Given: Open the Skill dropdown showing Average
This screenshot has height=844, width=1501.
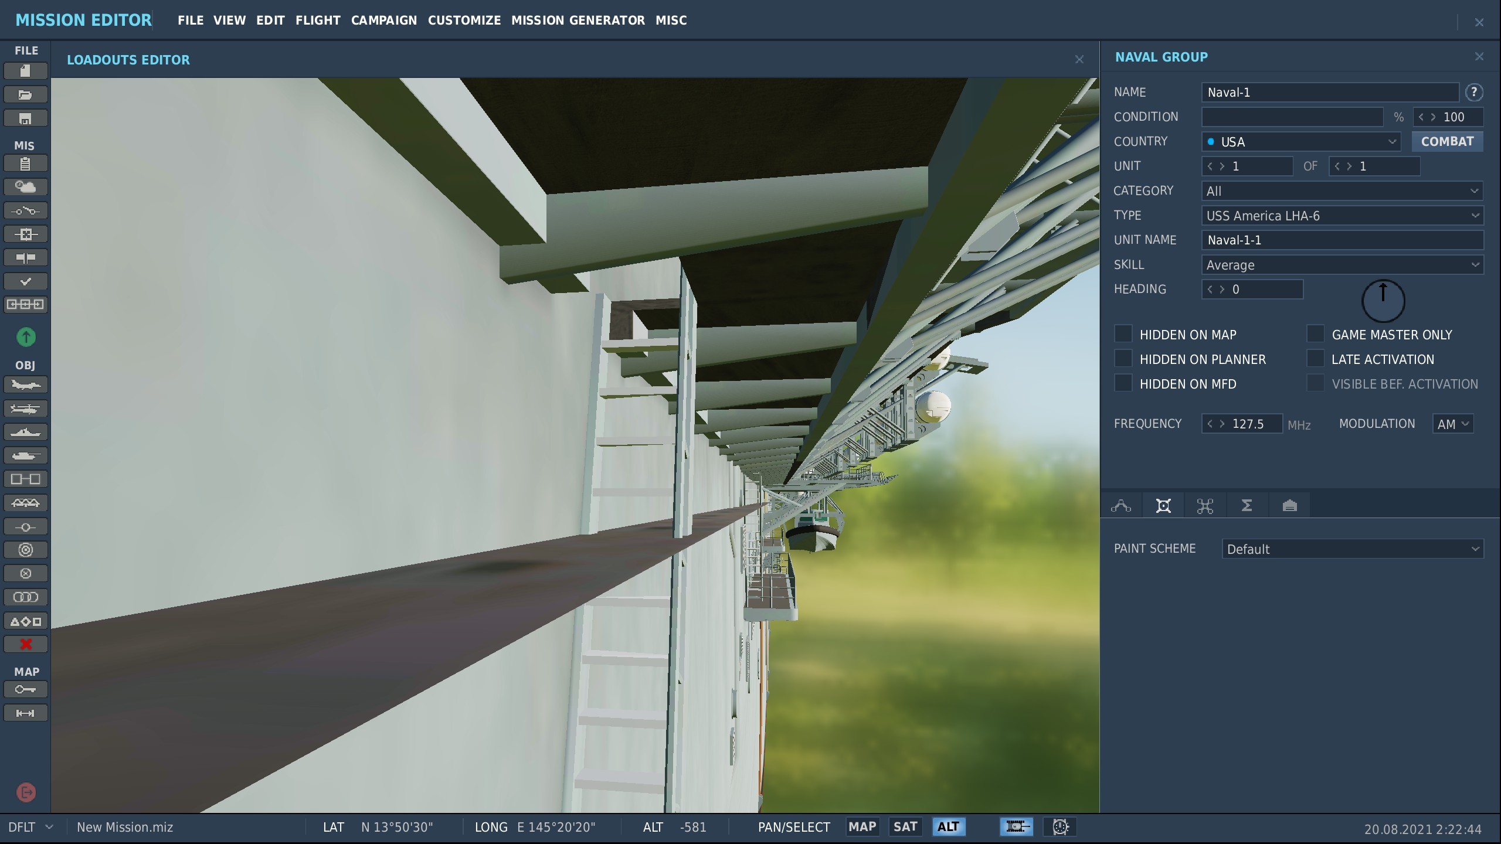Looking at the screenshot, I should click(1342, 265).
